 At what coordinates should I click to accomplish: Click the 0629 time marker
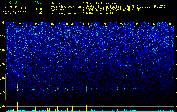point(154,24)
